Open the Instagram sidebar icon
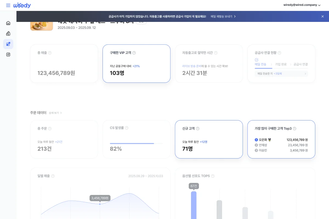 click(8, 54)
